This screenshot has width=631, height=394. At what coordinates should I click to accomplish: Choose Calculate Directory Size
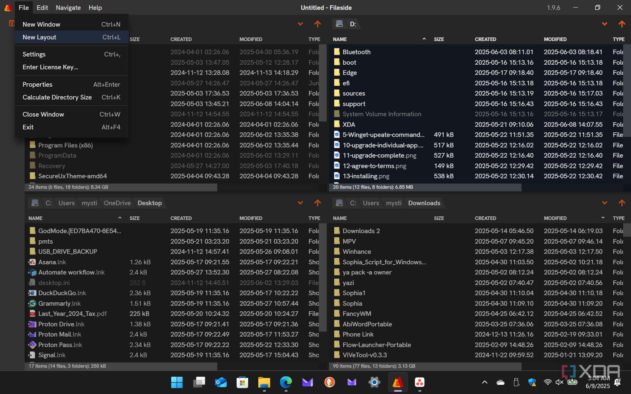(x=72, y=97)
